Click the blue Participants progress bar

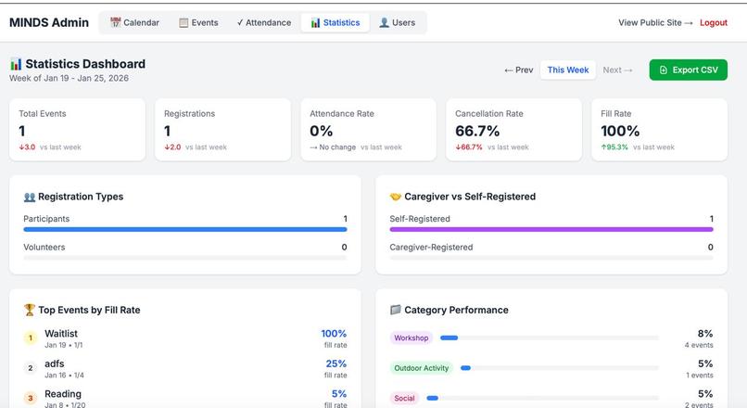(x=185, y=229)
